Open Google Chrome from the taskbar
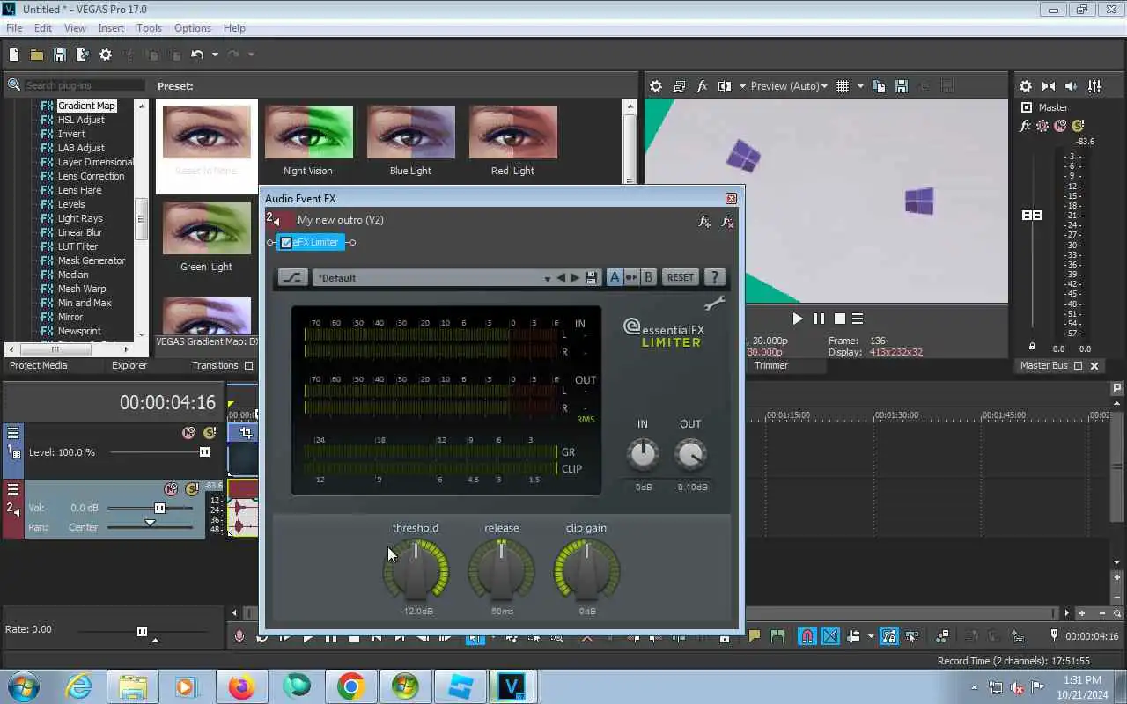 tap(350, 686)
